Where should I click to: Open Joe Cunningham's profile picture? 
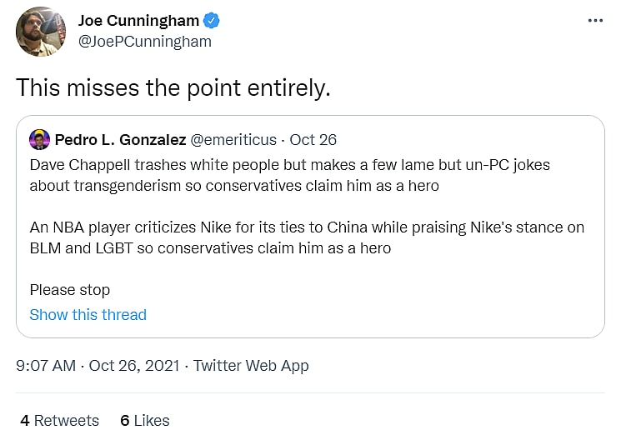(x=41, y=31)
